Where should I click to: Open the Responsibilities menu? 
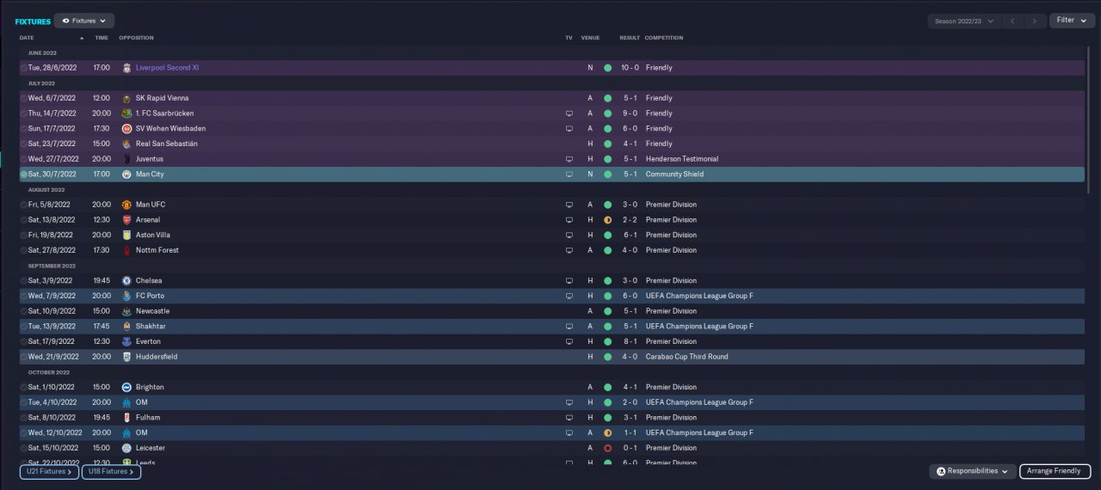[x=972, y=471]
